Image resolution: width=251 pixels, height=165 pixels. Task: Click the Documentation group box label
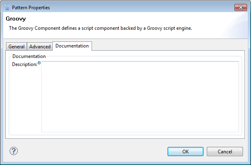(x=29, y=56)
